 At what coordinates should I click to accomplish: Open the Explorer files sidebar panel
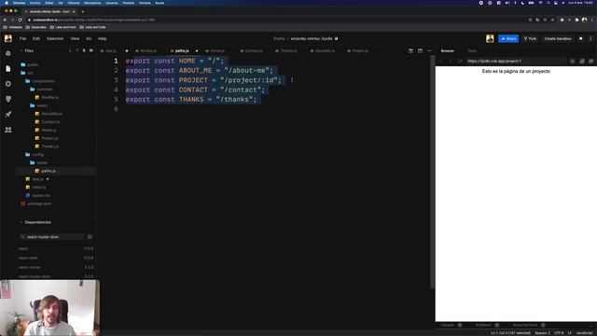pyautogui.click(x=8, y=68)
